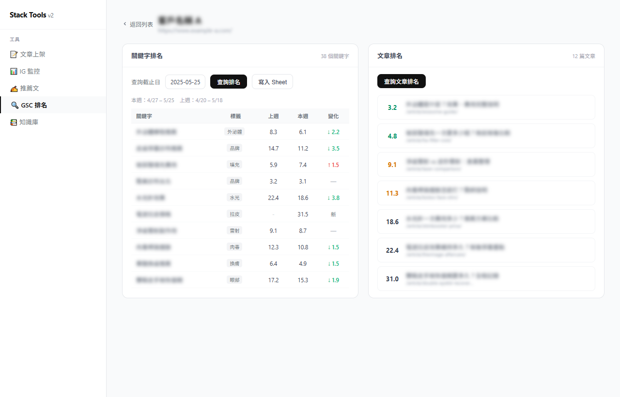620x397 pixels.
Task: Go back via 返回列表 link
Action: [138, 24]
